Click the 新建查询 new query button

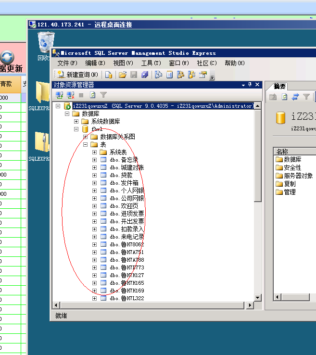pos(77,75)
